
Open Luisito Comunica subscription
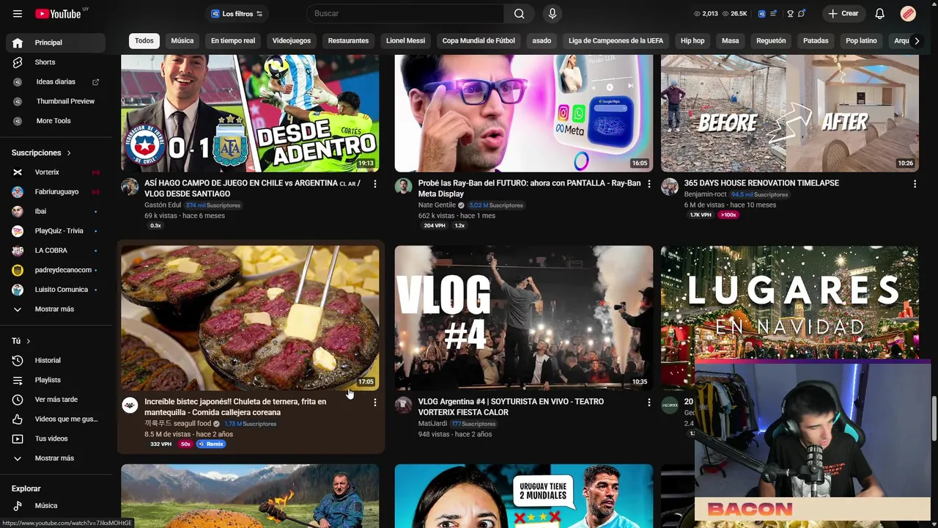(57, 290)
